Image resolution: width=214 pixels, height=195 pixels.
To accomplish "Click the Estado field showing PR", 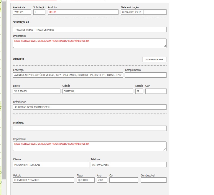I will click(x=139, y=91).
